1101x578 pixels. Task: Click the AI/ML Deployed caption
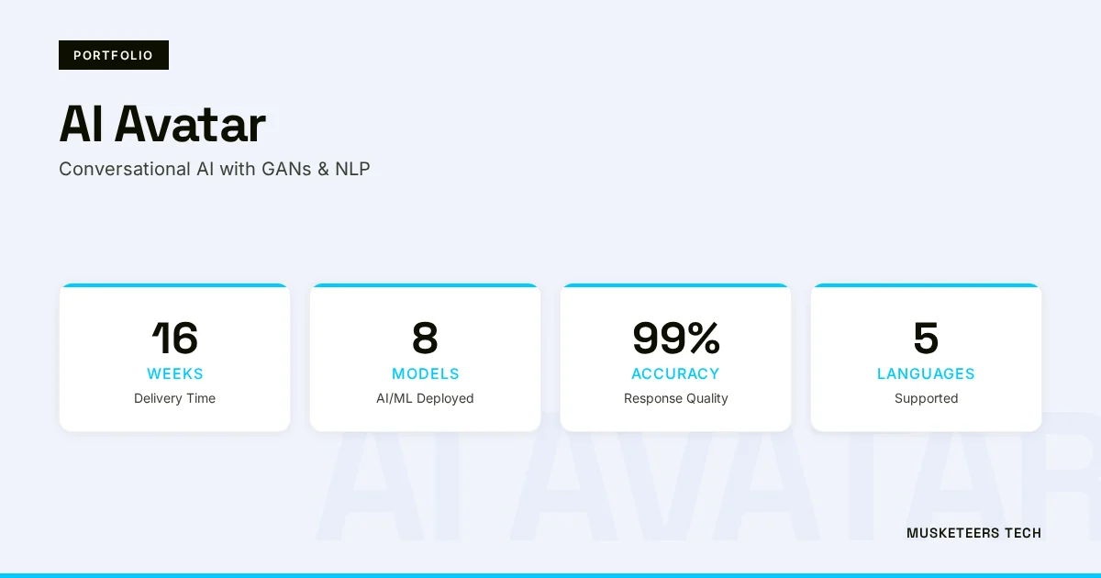(425, 398)
